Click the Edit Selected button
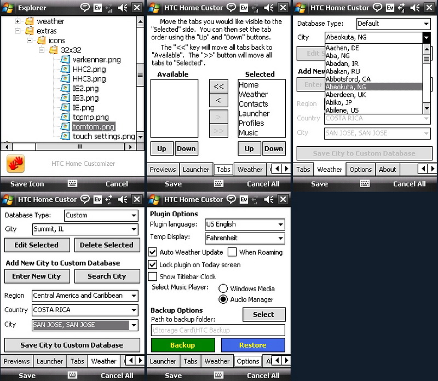 pyautogui.click(x=37, y=245)
